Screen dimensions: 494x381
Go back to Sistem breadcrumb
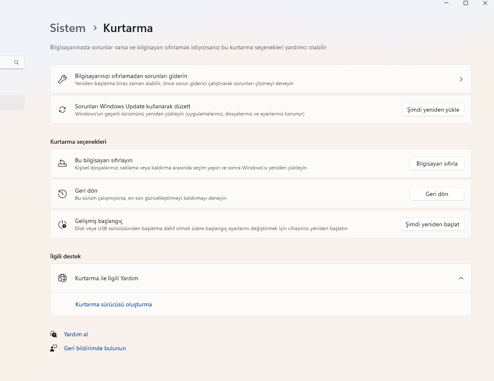pyautogui.click(x=68, y=28)
